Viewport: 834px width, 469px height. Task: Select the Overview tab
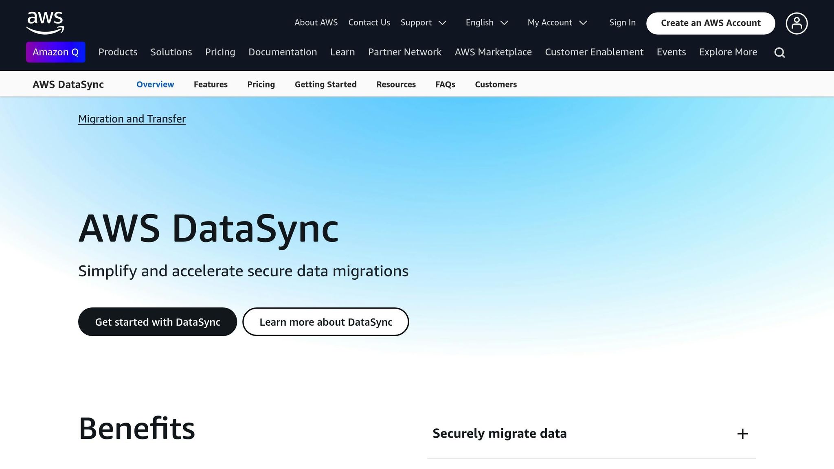155,84
